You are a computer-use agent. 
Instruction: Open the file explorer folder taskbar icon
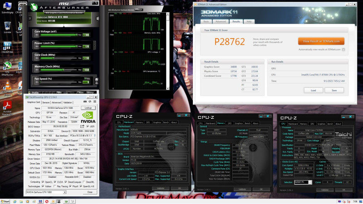pyautogui.click(x=21, y=201)
